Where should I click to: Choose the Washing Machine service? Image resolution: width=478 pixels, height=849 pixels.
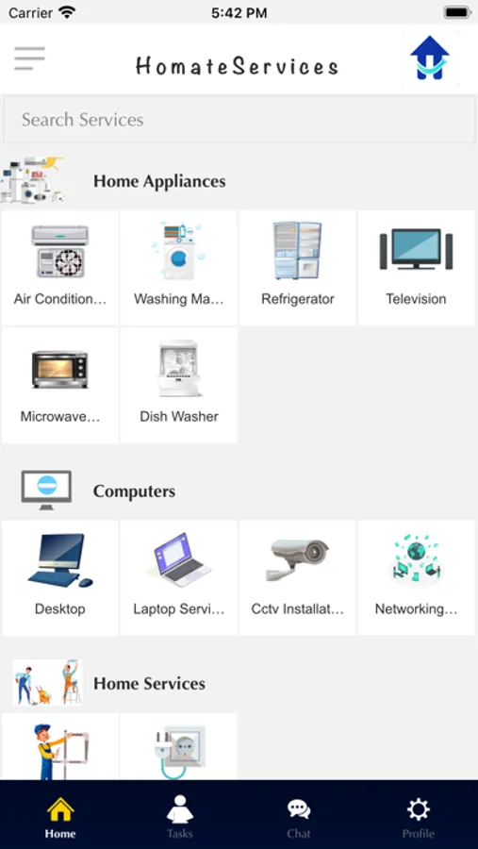(x=178, y=268)
